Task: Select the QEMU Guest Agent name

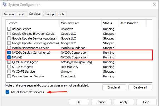Action: 25,62
